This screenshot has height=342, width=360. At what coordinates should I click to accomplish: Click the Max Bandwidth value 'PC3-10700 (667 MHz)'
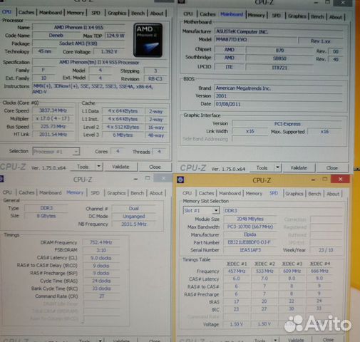(x=250, y=227)
